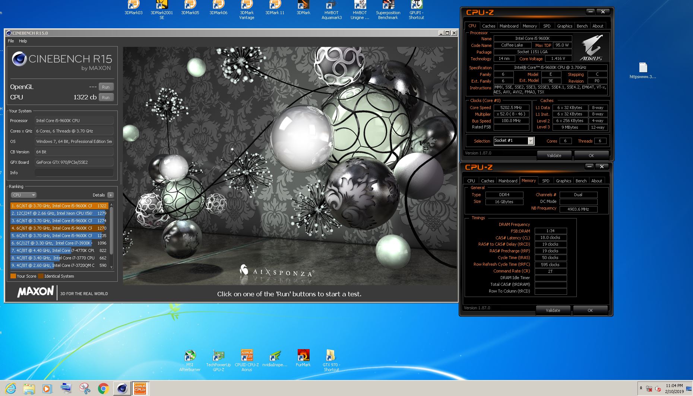
Task: Launch the HWBOT Unigine shortcut
Action: [360, 10]
